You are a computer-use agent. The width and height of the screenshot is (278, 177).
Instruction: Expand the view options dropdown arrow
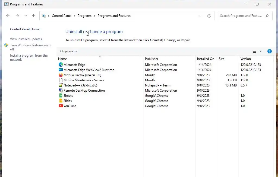(261, 51)
